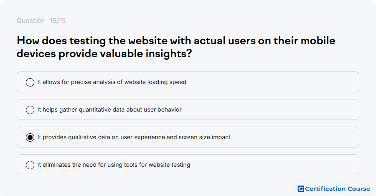
Task: Click the word 'mobile' in the heading
Action: pyautogui.click(x=318, y=41)
